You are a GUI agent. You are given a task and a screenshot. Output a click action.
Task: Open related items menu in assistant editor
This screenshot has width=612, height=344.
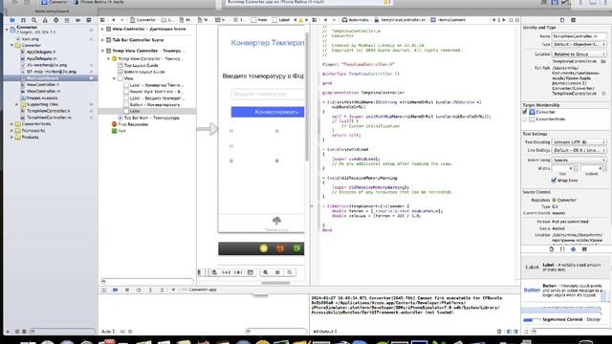point(315,20)
